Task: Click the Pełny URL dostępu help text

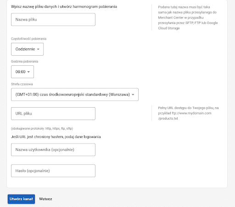Action: click(x=188, y=113)
